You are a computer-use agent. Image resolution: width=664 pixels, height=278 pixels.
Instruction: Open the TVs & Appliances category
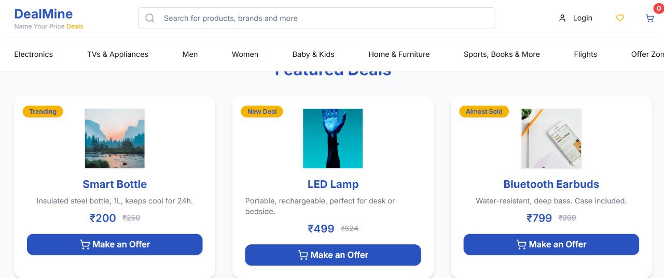118,54
